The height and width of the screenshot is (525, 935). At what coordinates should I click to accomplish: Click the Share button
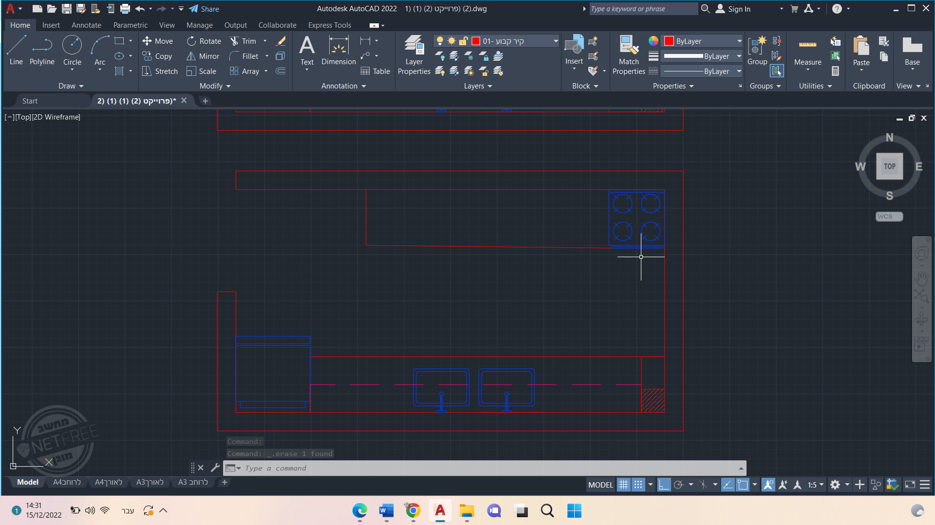point(204,9)
